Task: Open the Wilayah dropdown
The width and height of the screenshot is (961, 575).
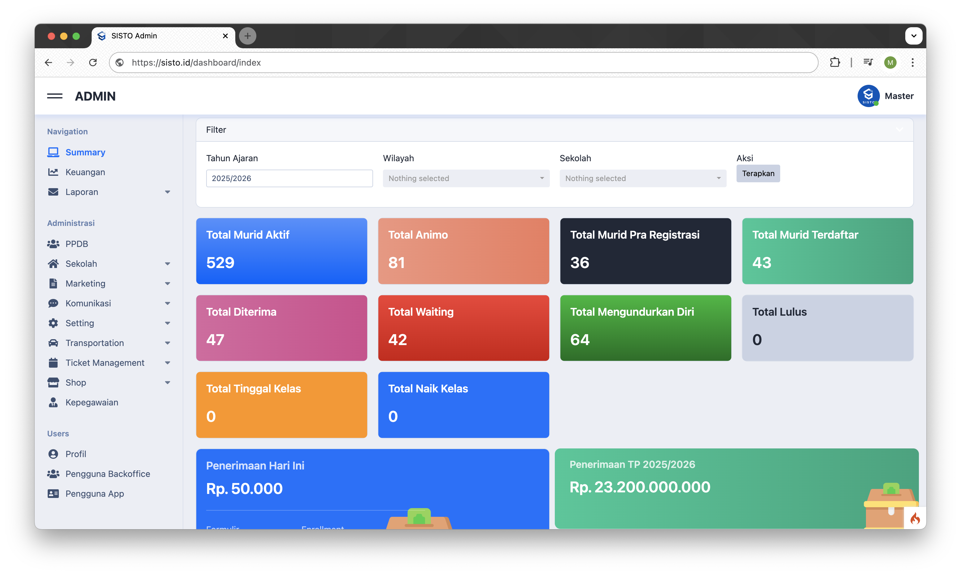Action: tap(466, 178)
